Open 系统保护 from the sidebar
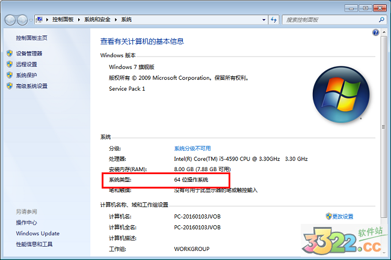The height and width of the screenshot is (260, 391). 26,75
